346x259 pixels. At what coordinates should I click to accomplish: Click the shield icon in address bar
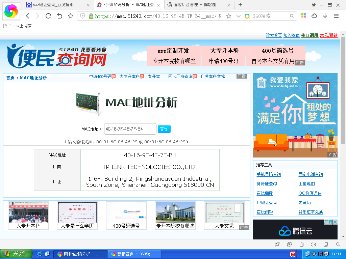coord(82,16)
